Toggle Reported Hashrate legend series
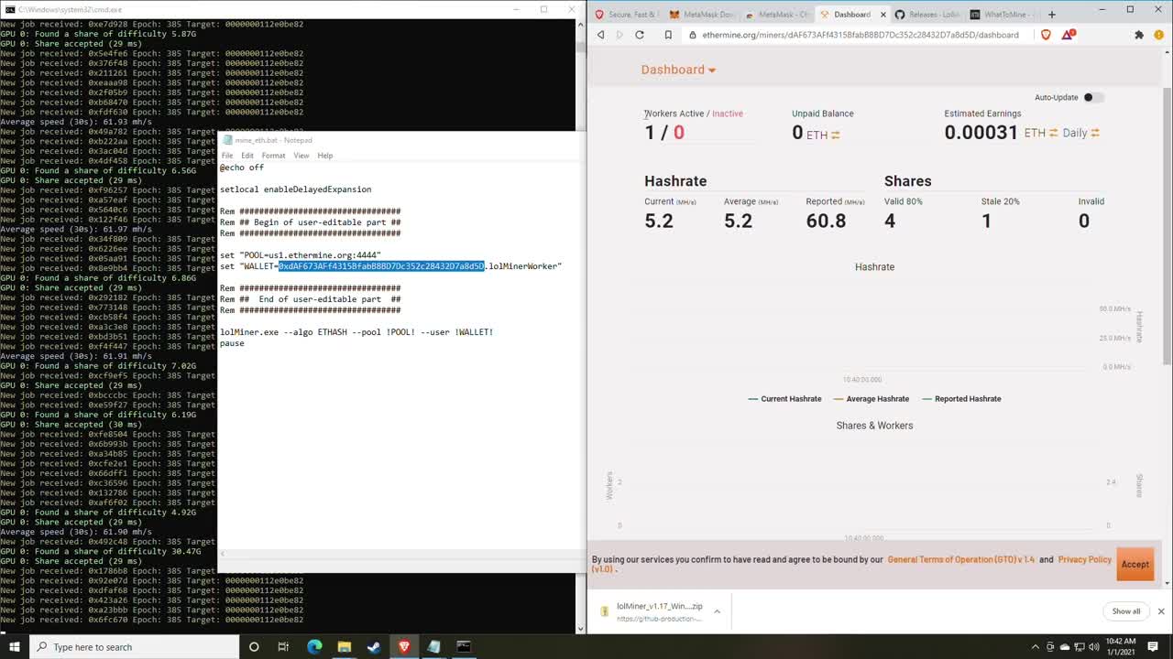The height and width of the screenshot is (659, 1173). click(x=961, y=399)
